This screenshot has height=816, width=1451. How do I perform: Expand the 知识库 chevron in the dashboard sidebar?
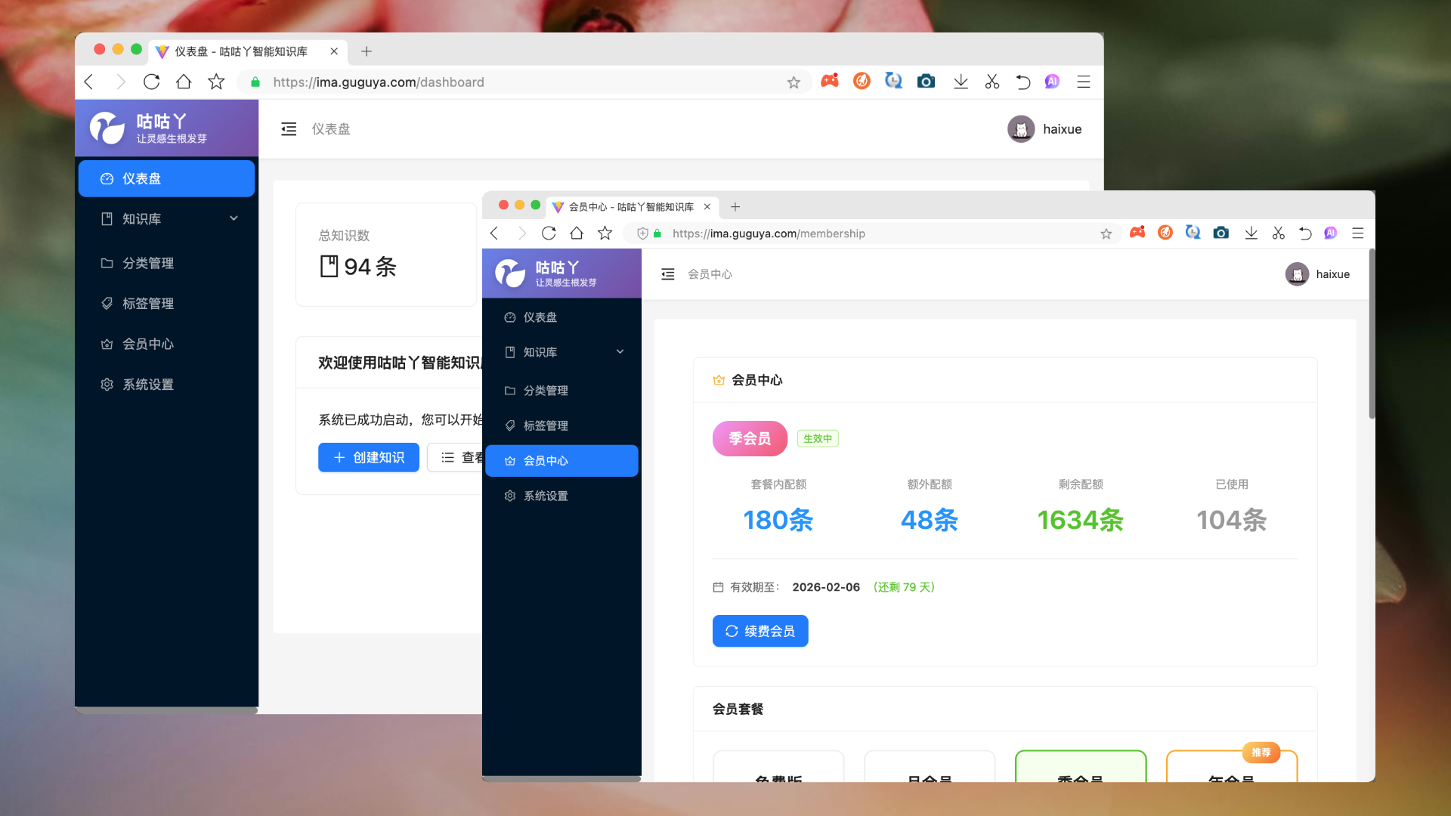pos(234,218)
